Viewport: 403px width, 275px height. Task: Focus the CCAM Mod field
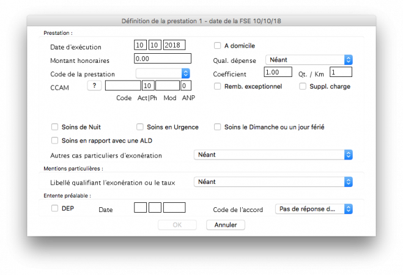(x=168, y=86)
